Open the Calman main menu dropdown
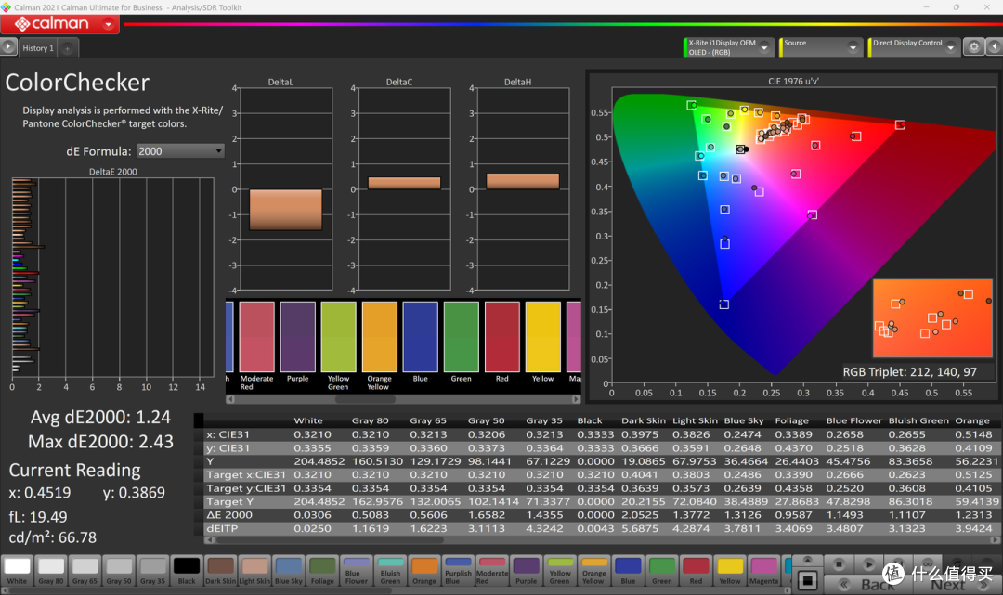The height and width of the screenshot is (595, 1003). pos(108,24)
